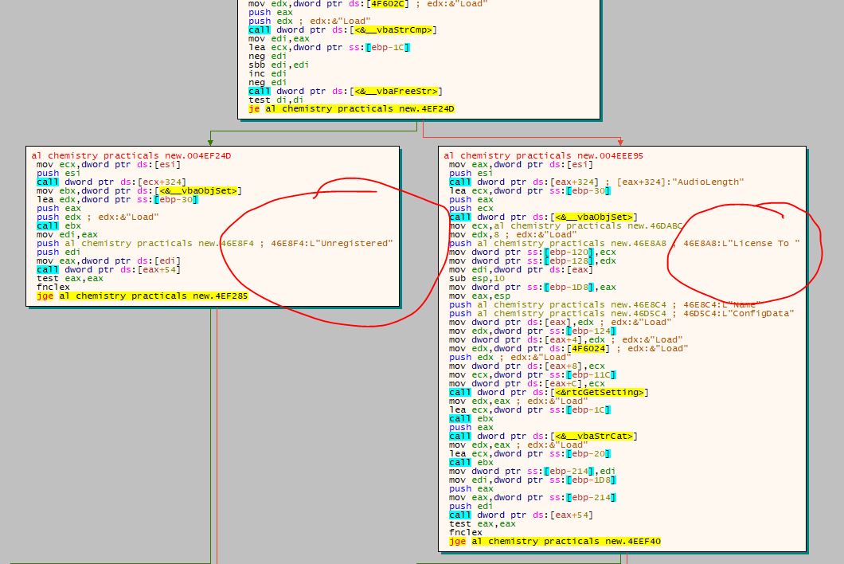844x564 pixels.
Task: Click 'mov eax,dword ptr ss:[ebp-214]' line
Action: pos(532,498)
